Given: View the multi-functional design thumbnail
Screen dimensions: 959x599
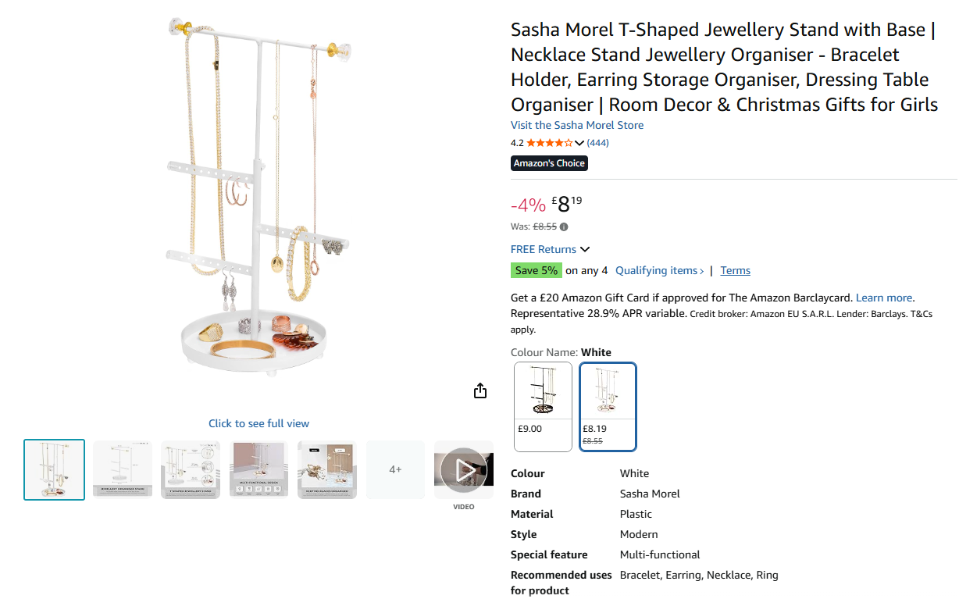Looking at the screenshot, I should click(x=258, y=469).
